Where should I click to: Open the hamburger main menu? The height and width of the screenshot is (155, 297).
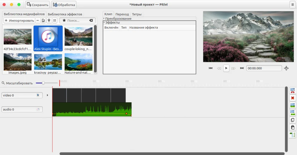coord(292,5)
